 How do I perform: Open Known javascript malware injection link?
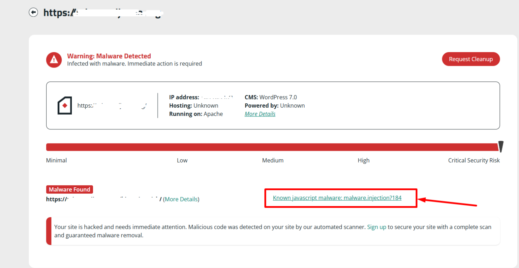tap(337, 198)
